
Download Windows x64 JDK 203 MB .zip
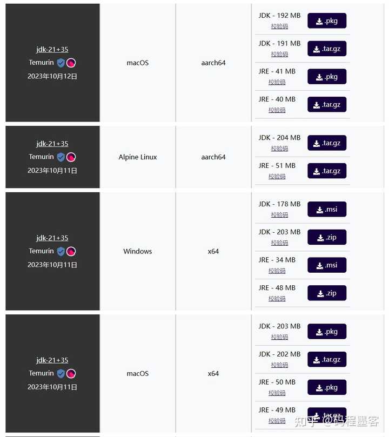coord(327,237)
